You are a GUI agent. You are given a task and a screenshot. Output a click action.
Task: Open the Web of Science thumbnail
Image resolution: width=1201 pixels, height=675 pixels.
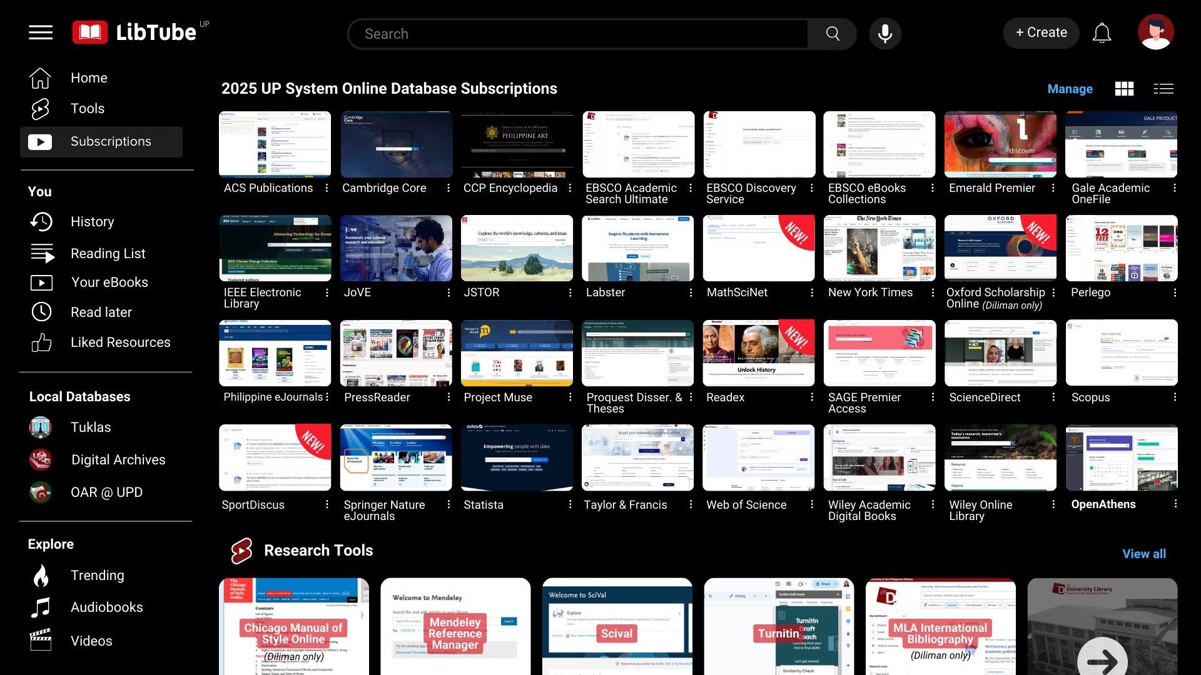click(759, 457)
